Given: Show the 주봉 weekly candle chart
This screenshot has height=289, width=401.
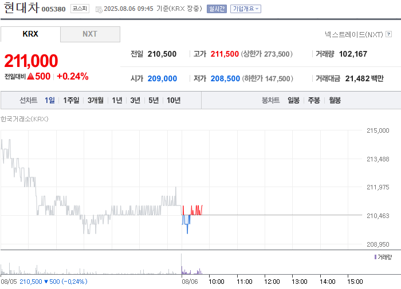Looking at the screenshot, I should pos(314,100).
